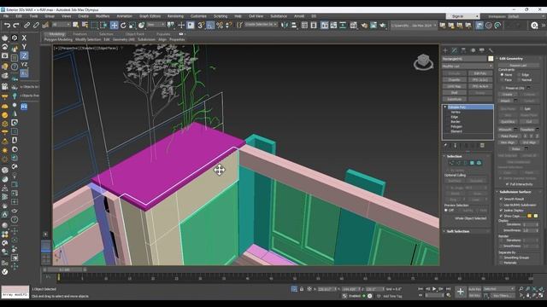Click the orange Show Cage color swatch
The height and width of the screenshot is (307, 547).
(529, 216)
